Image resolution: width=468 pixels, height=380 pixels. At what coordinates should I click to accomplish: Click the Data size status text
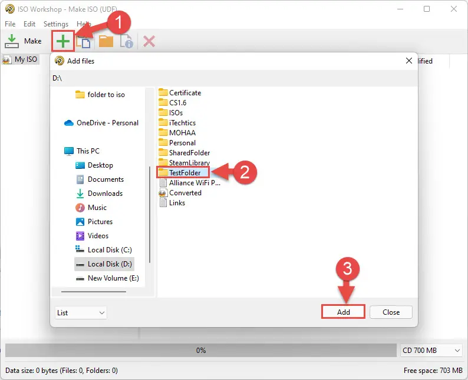click(x=61, y=371)
